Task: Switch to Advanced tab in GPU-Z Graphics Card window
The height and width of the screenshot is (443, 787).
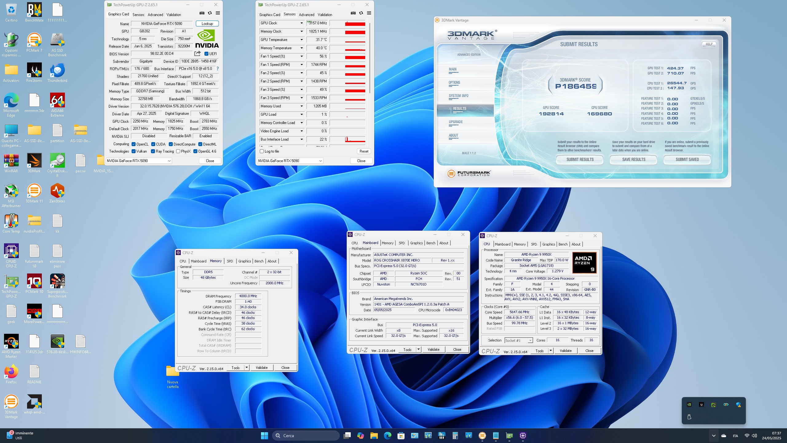Action: click(155, 14)
